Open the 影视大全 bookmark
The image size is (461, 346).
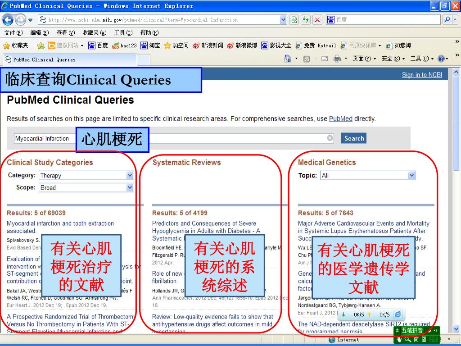tap(276, 46)
